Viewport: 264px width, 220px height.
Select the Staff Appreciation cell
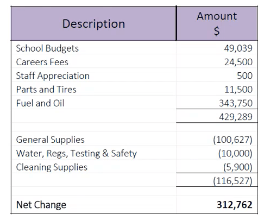click(x=93, y=76)
